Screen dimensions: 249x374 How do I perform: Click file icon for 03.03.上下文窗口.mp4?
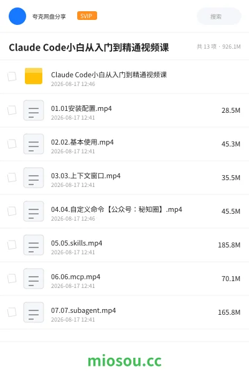[x=34, y=178]
